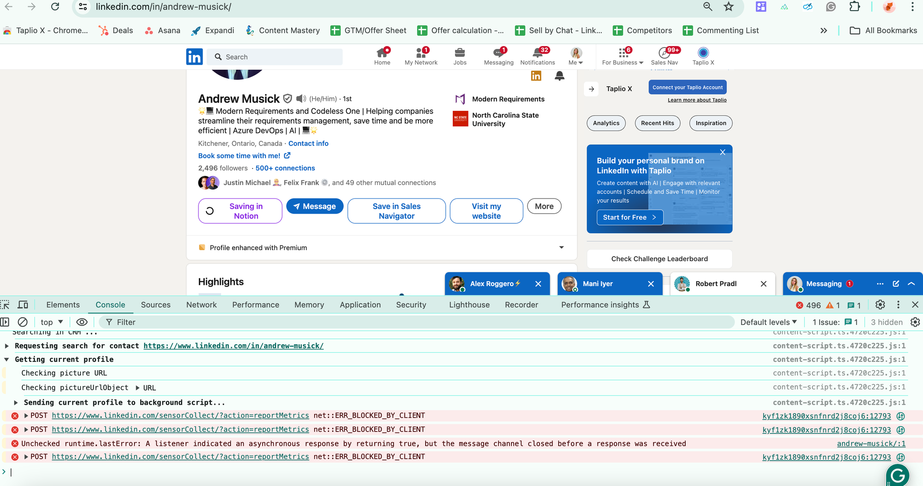The image size is (923, 486).
Task: Open the top context dropdown in console
Action: pos(52,322)
